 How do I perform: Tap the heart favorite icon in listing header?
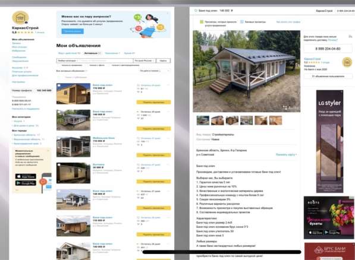(196, 11)
